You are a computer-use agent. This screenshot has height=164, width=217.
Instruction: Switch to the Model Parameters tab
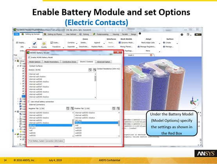click(x=51, y=62)
